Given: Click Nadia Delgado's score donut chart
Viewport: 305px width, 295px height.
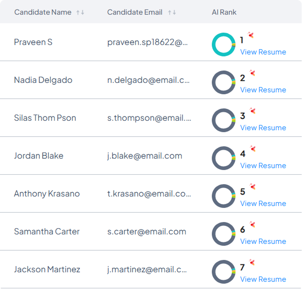Looking at the screenshot, I should tap(224, 82).
